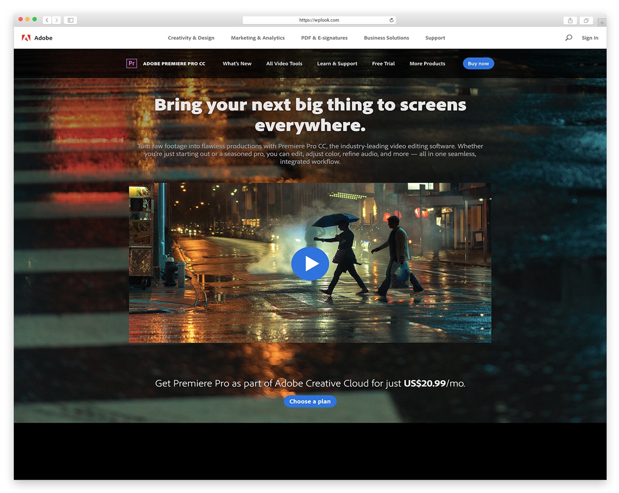Open Marketing & Analytics menu
Image resolution: width=619 pixels, height=493 pixels.
pyautogui.click(x=258, y=38)
